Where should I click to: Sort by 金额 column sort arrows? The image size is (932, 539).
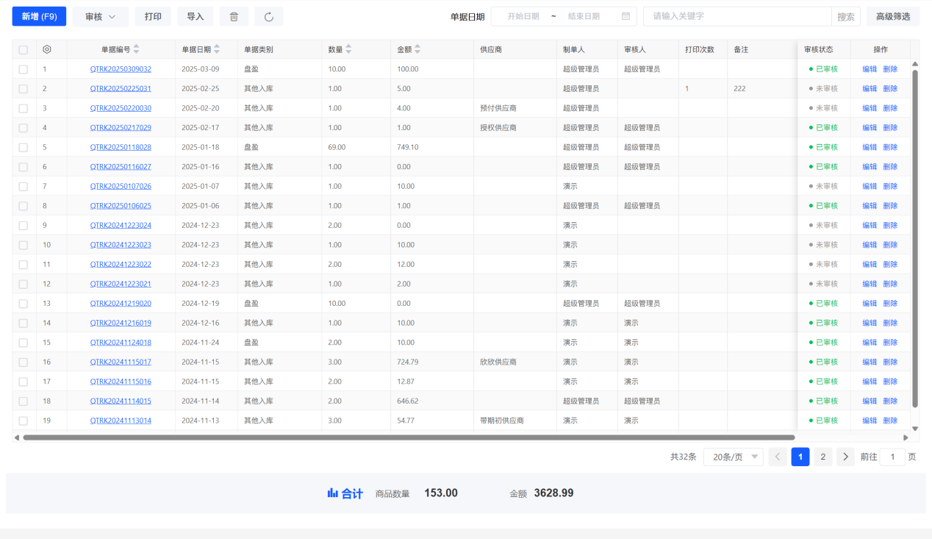pyautogui.click(x=417, y=49)
